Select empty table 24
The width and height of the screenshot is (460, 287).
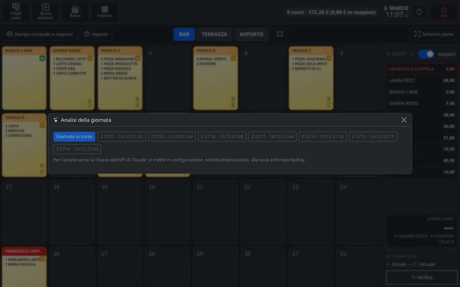coord(359,212)
